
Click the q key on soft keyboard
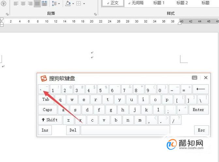tap(60, 99)
